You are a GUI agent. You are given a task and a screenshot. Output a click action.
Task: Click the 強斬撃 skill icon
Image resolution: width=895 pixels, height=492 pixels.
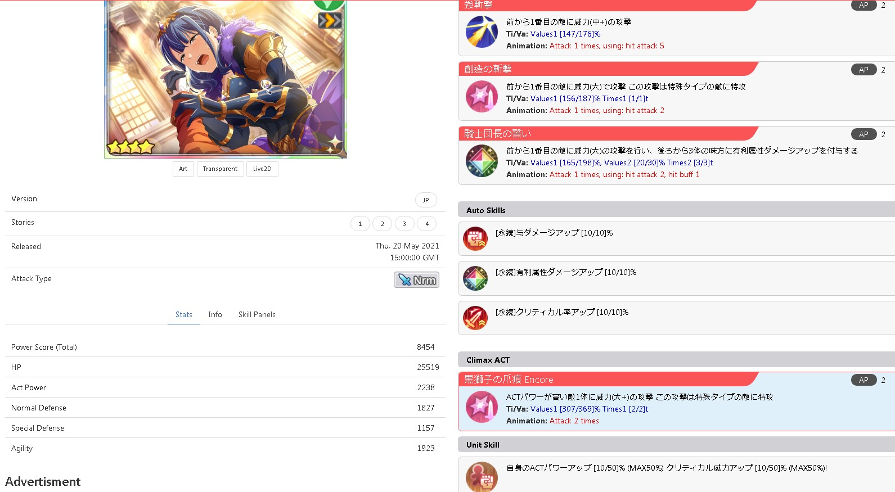point(482,32)
